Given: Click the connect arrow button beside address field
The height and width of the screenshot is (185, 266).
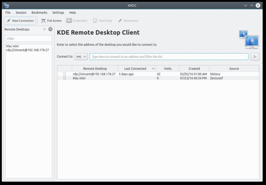Looking at the screenshot, I should point(255,57).
